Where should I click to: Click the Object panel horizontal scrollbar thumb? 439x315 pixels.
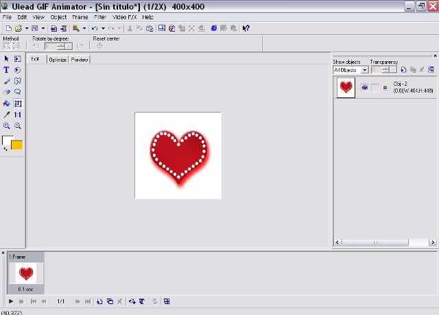pos(375,242)
